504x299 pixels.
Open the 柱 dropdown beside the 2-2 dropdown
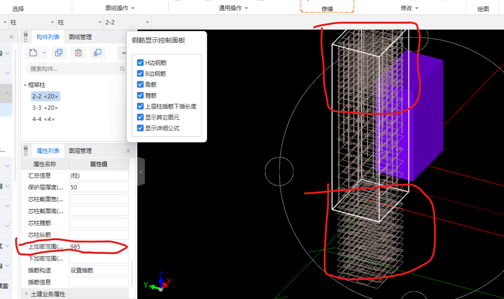[x=100, y=22]
